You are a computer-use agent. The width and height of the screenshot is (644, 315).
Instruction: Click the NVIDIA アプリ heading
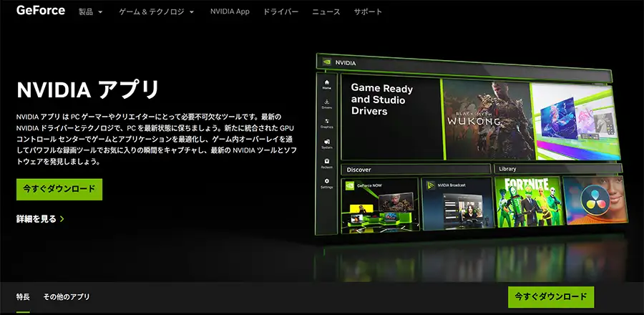click(x=87, y=89)
